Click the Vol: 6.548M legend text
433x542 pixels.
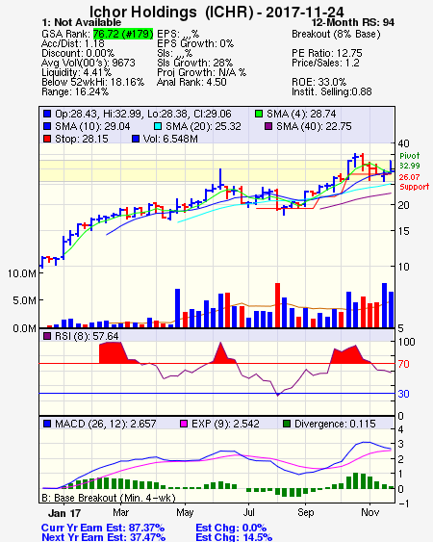(x=170, y=139)
